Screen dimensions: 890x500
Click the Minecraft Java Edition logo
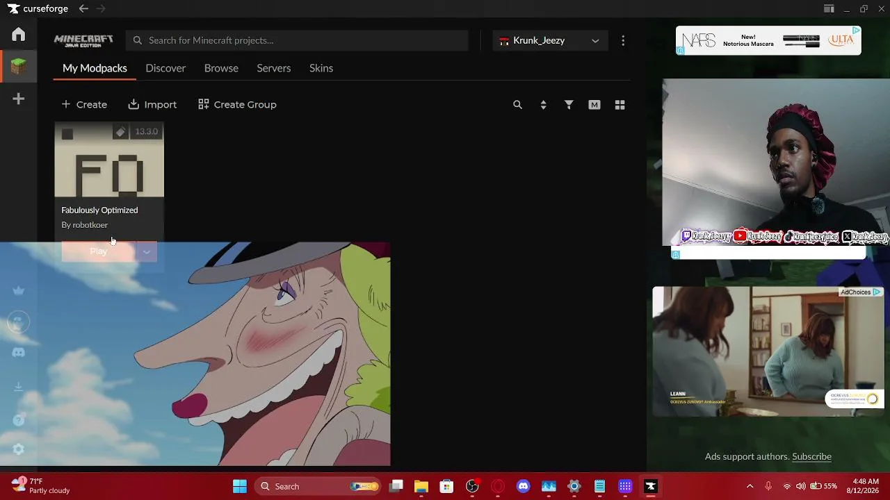tap(83, 40)
